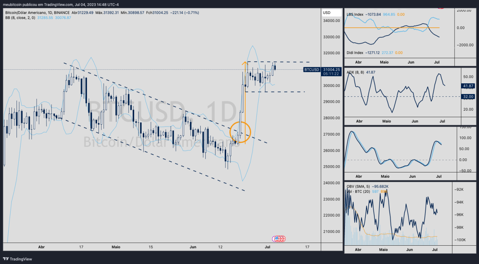Select the OBV (SMA, 5) indicator legend
The width and height of the screenshot is (479, 264).
click(358, 186)
